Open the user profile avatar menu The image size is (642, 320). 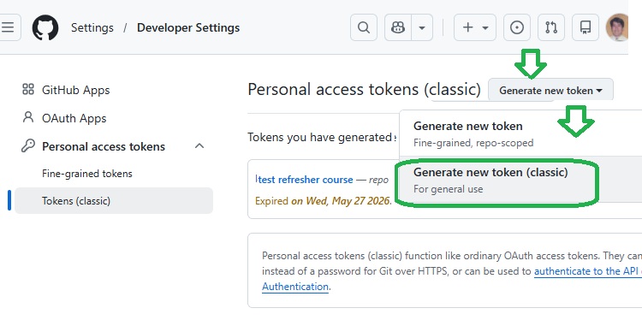(x=617, y=27)
